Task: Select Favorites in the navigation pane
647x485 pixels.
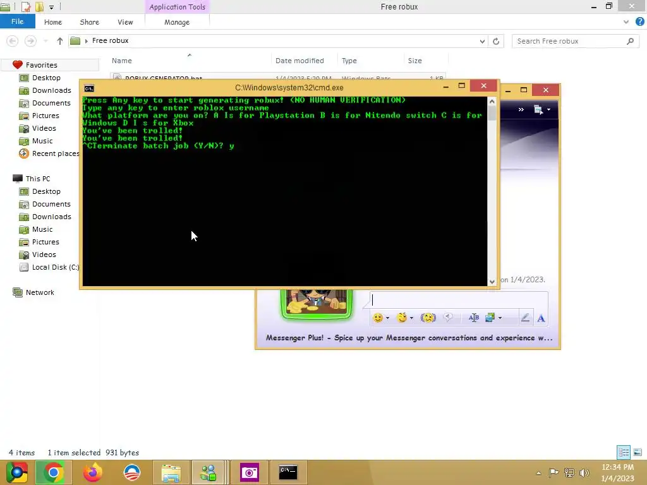Action: point(41,65)
